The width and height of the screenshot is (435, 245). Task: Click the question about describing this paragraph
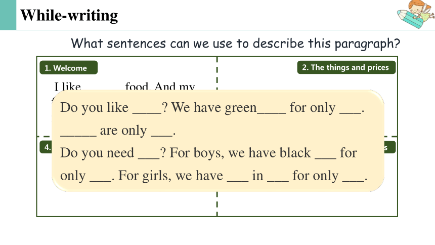pyautogui.click(x=236, y=44)
